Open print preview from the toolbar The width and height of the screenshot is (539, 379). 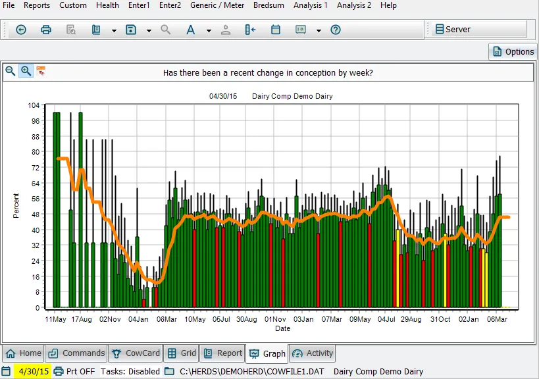click(71, 30)
